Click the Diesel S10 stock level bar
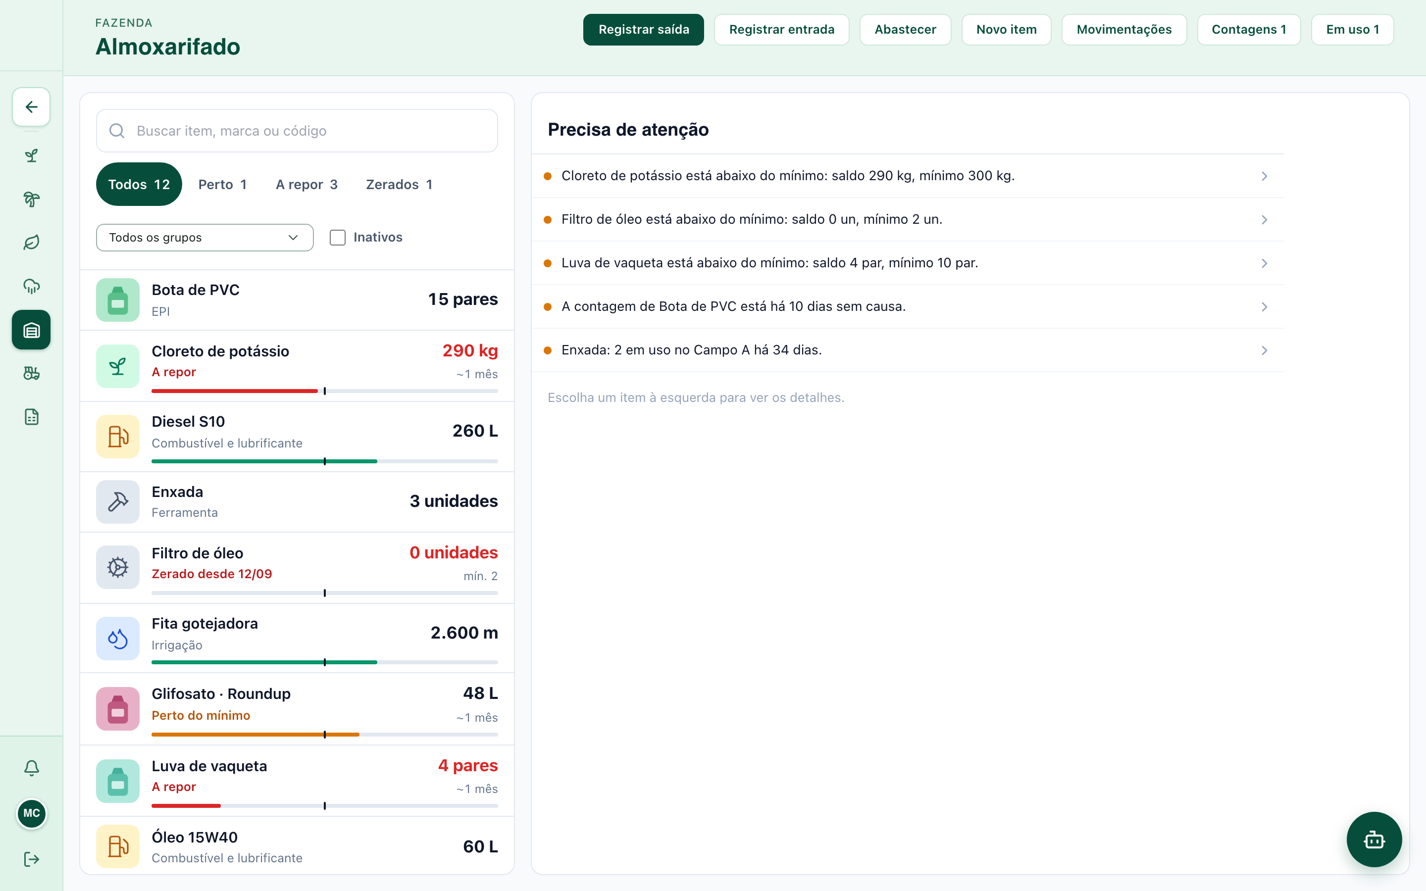 (325, 461)
